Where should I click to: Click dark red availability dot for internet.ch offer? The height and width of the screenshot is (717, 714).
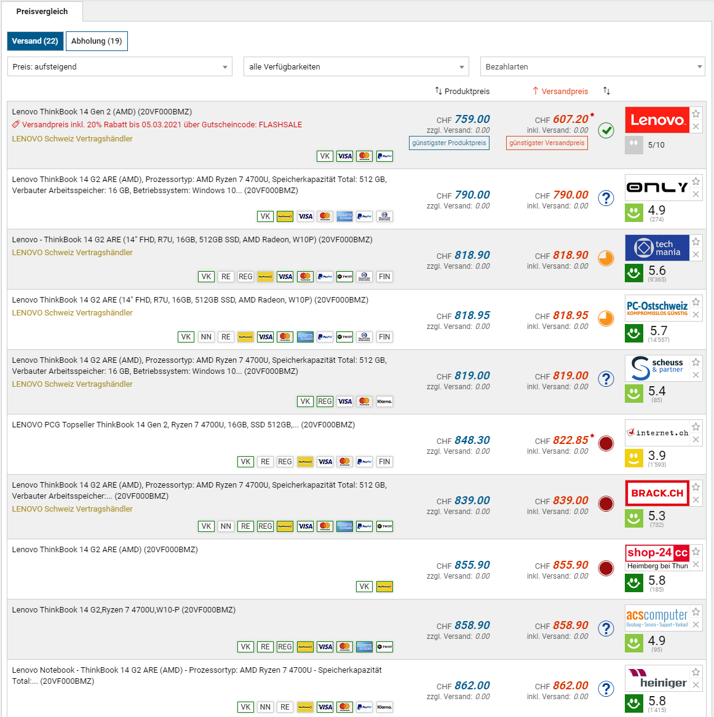click(x=606, y=443)
